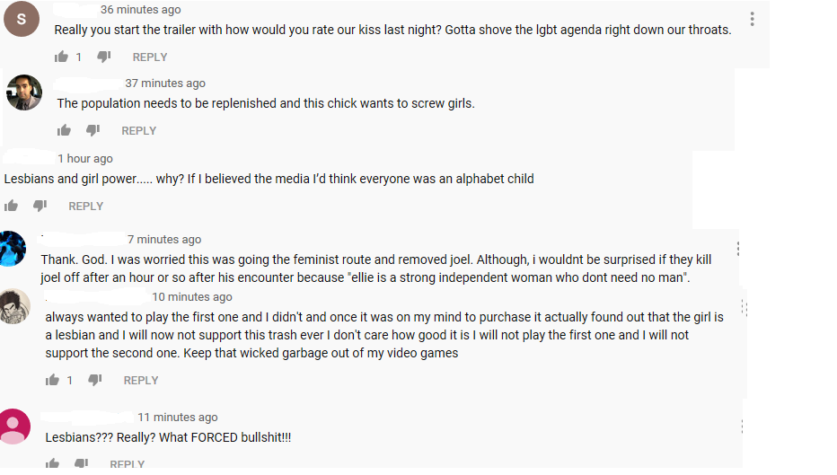Dislike the comment posted 37 minutes ago
Screen dimensions: 837x475
click(93, 130)
